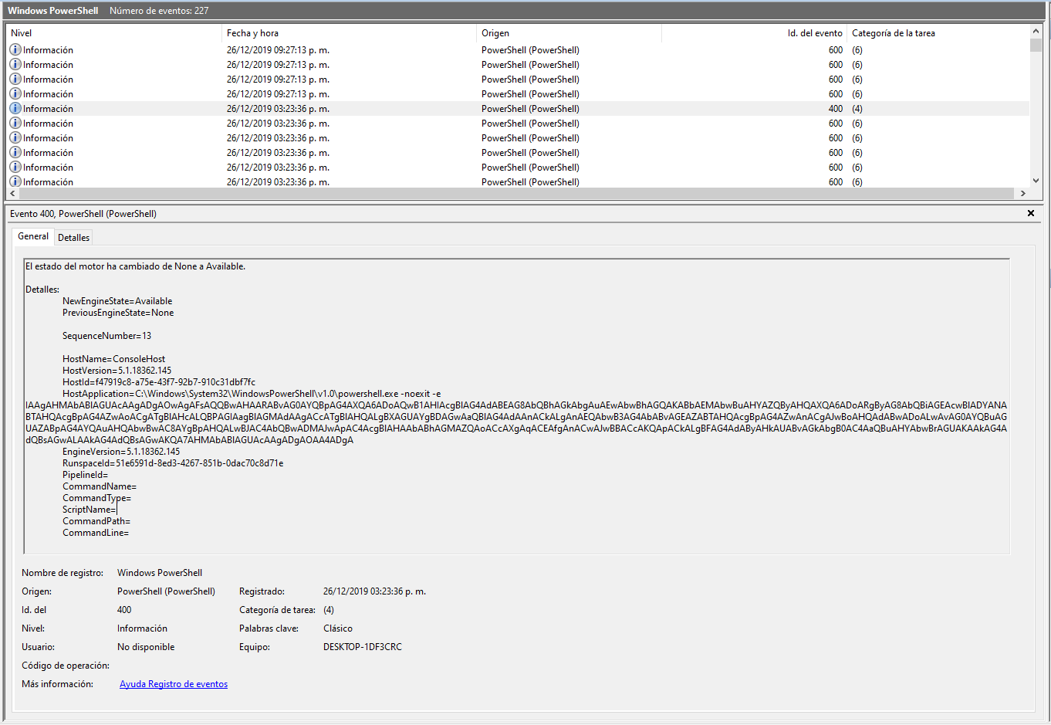Click the horizontal scrollbar left arrow

pos(12,193)
